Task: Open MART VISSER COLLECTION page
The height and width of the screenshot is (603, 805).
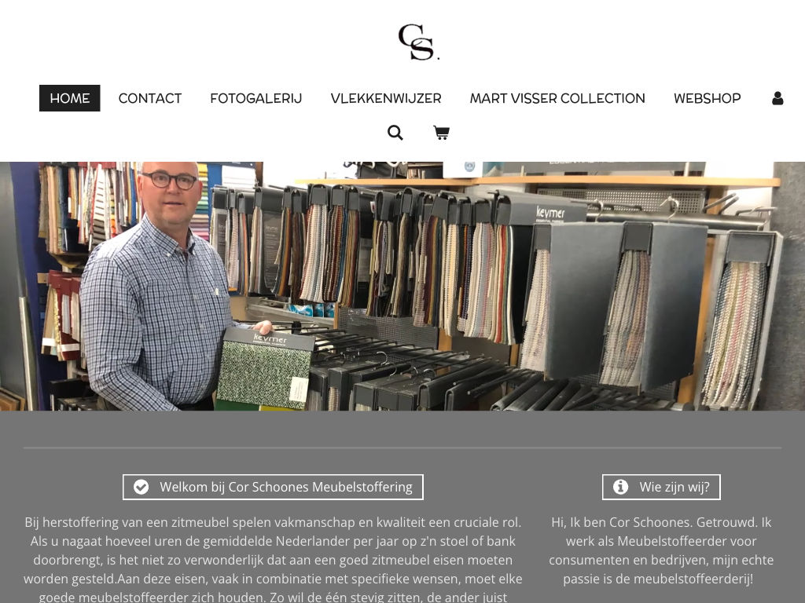Action: tap(557, 98)
